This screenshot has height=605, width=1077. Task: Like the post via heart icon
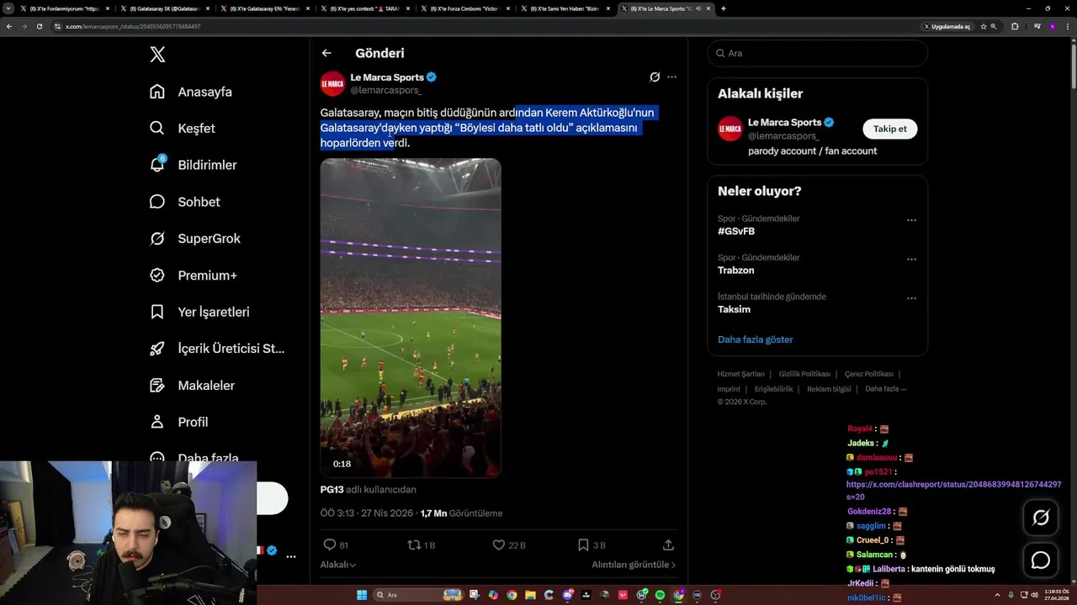498,545
